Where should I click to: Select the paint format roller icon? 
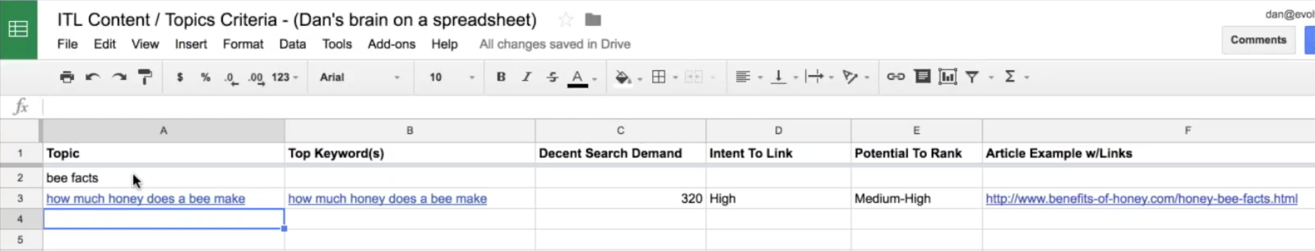(x=145, y=77)
